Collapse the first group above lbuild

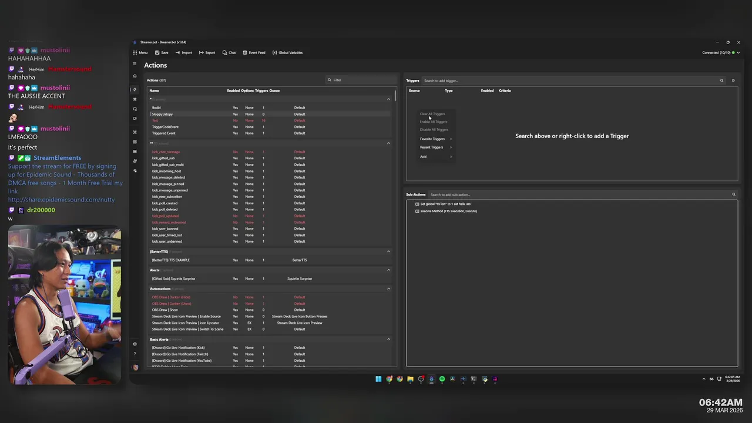click(388, 99)
